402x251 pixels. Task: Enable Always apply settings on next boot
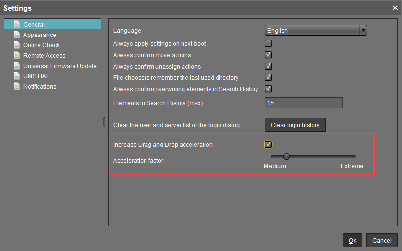click(268, 44)
